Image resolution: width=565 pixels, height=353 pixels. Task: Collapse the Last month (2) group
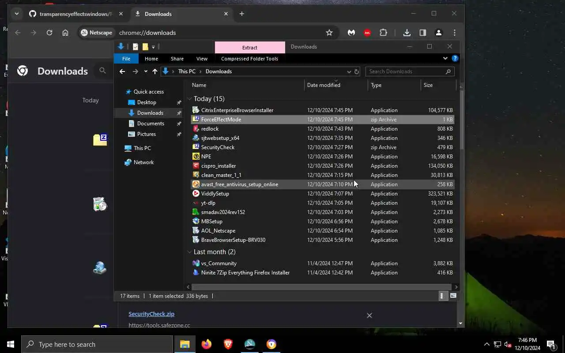pyautogui.click(x=189, y=252)
